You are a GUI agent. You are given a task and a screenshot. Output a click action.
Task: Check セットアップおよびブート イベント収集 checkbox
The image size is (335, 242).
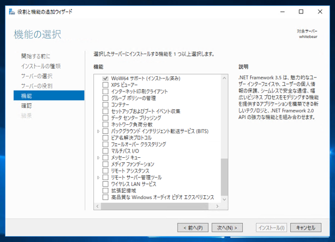pyautogui.click(x=106, y=112)
